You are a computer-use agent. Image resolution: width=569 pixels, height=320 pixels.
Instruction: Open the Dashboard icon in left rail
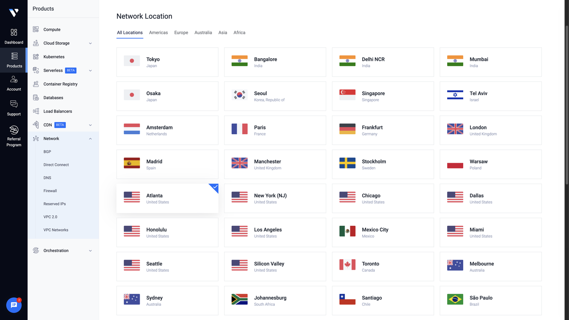tap(14, 32)
